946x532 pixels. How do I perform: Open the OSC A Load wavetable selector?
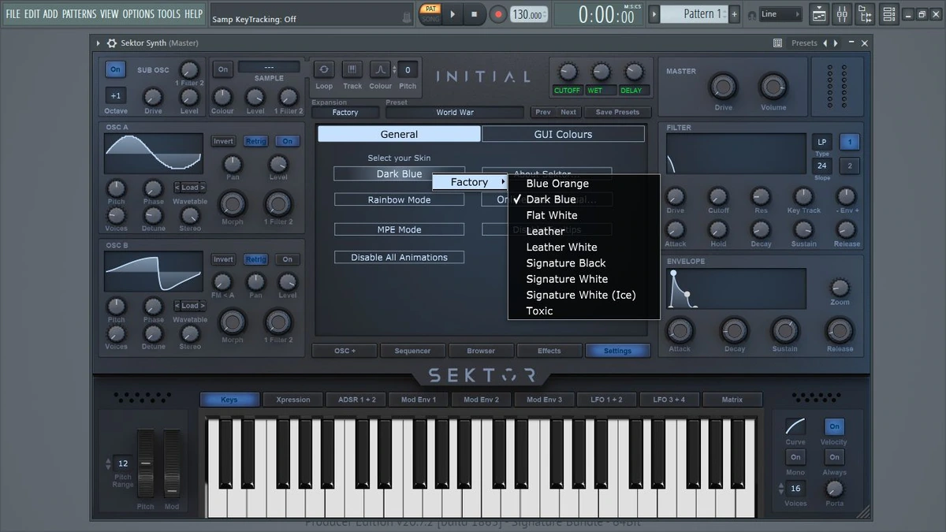[x=190, y=188]
